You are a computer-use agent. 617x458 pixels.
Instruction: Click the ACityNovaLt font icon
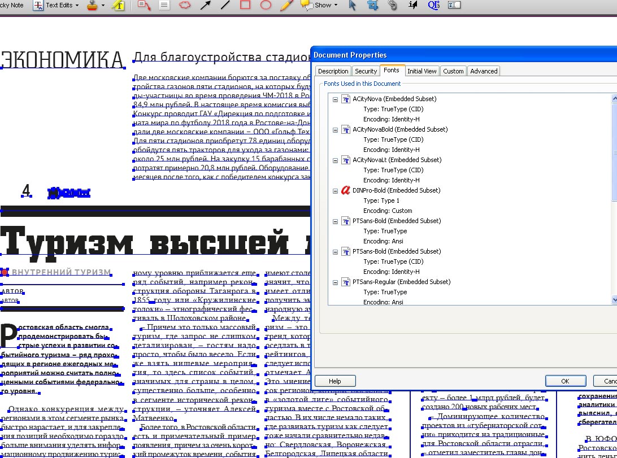click(345, 160)
